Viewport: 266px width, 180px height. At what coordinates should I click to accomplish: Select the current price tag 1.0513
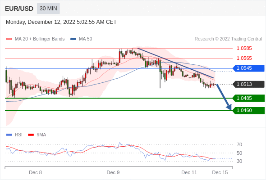click(x=248, y=84)
